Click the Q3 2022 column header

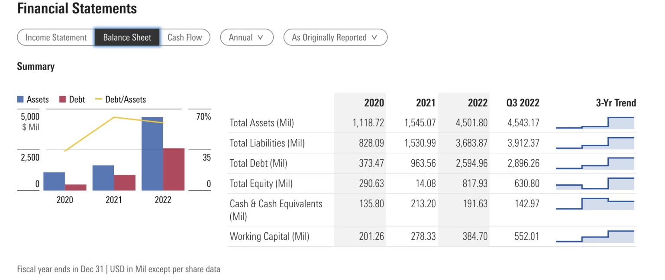[x=523, y=103]
